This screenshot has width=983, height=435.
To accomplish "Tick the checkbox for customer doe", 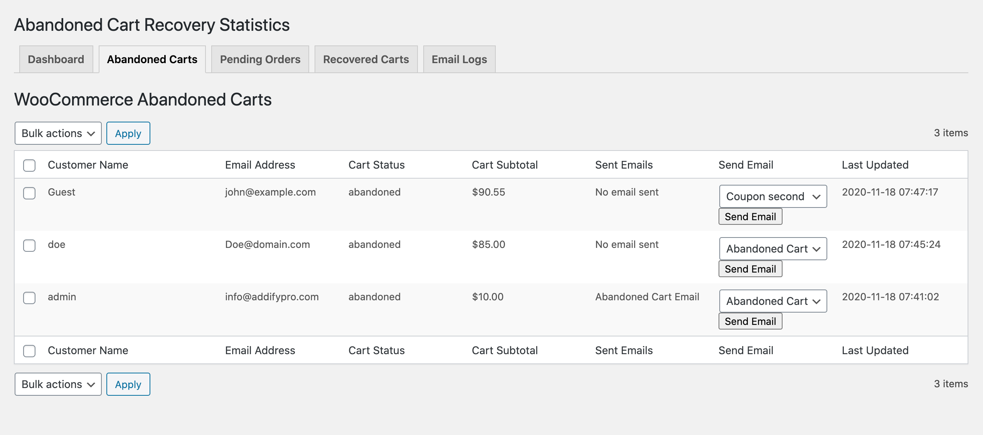I will click(x=29, y=245).
